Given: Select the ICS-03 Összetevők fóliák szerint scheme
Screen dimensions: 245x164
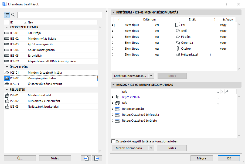Looking at the screenshot, I should pos(45,84).
